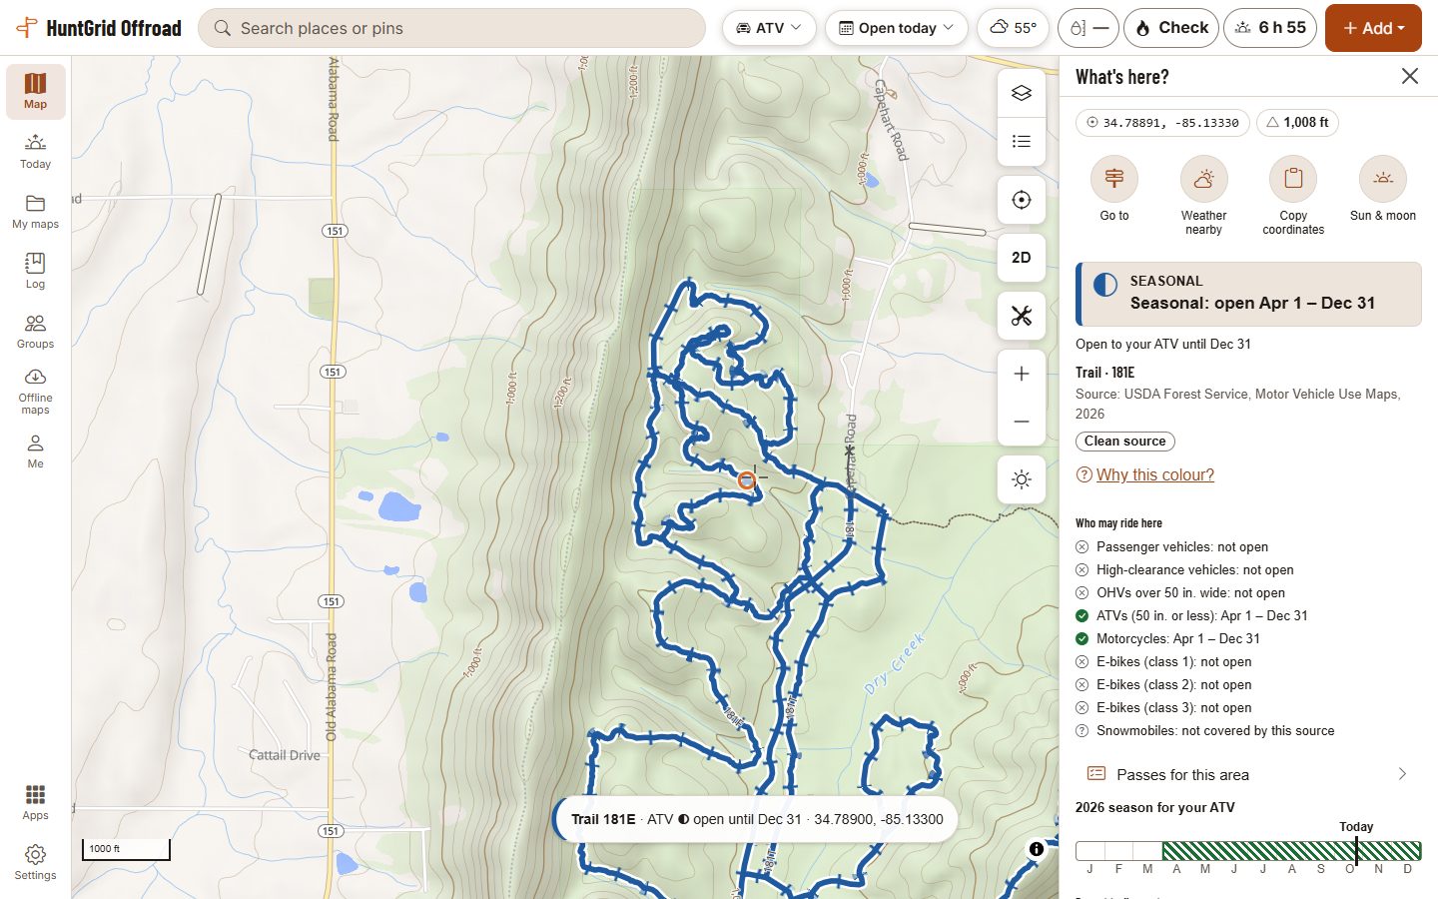Open the Me profile item

click(36, 450)
